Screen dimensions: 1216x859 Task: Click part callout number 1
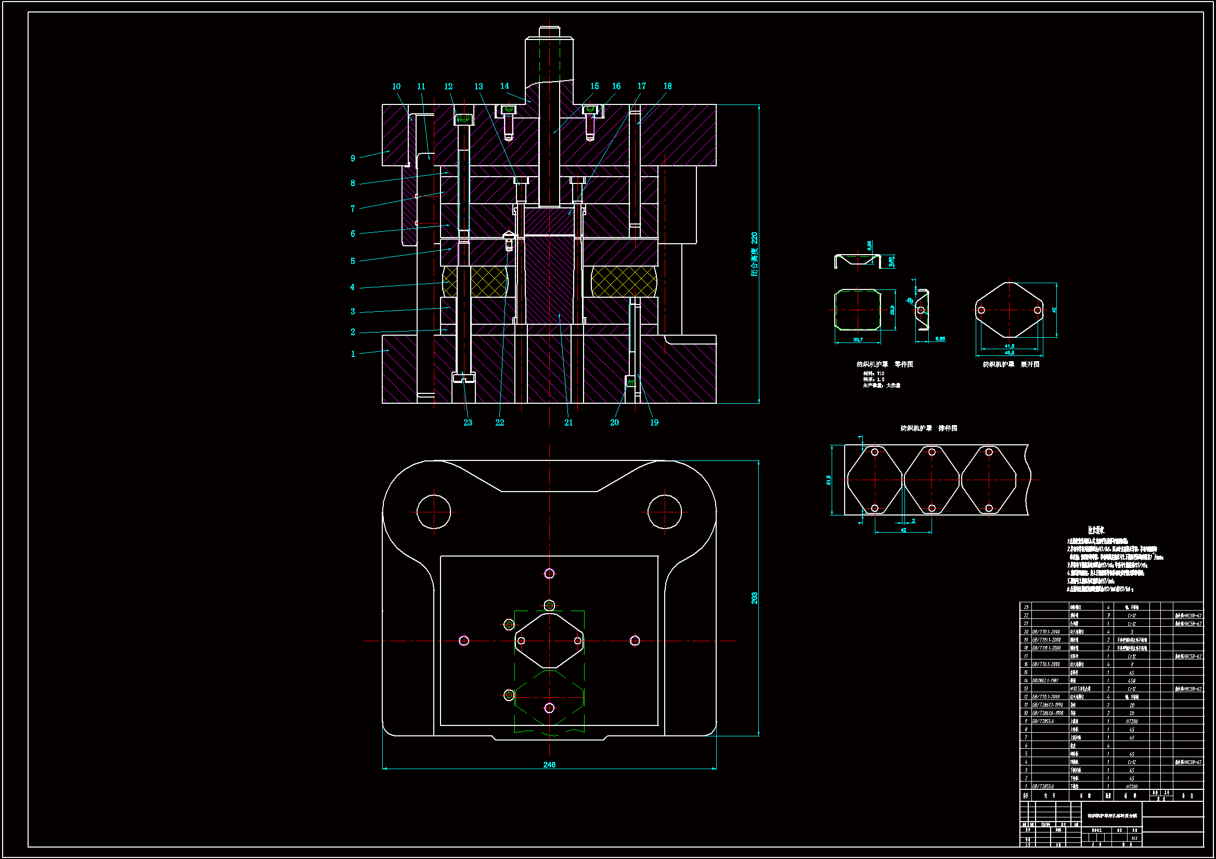click(353, 354)
